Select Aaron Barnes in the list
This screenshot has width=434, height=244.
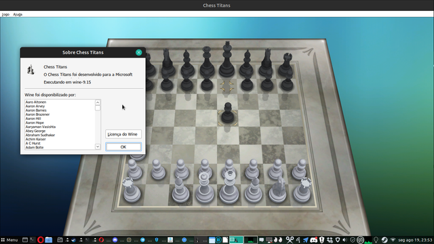[36, 110]
